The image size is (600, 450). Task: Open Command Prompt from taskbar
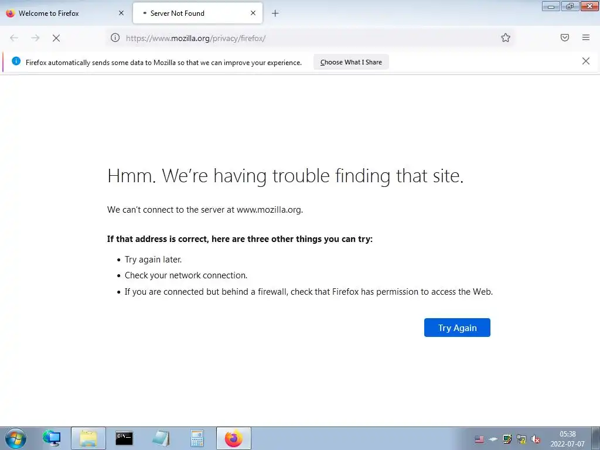pos(124,438)
